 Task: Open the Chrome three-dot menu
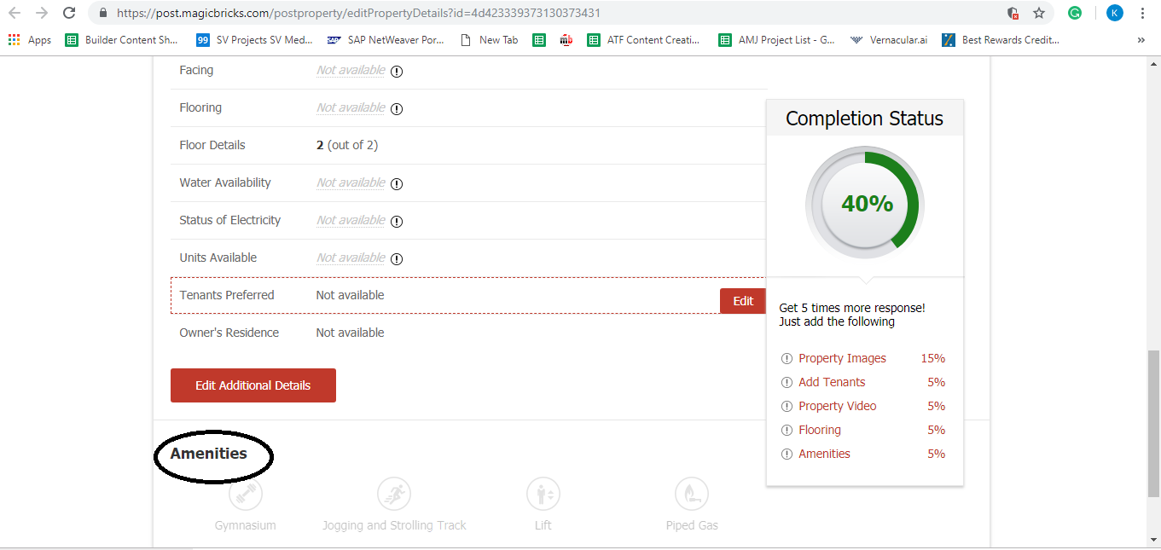tap(1142, 13)
